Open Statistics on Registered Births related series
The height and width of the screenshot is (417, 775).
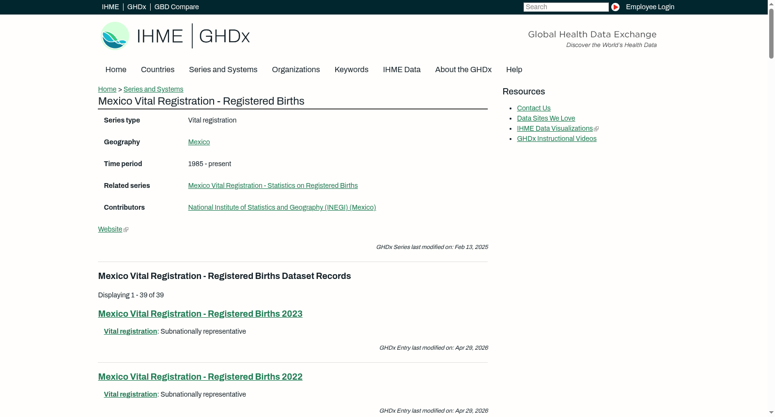[x=273, y=185]
